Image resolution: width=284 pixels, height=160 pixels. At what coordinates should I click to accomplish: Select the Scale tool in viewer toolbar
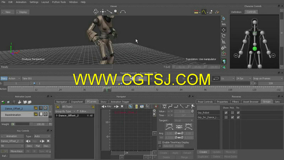point(224,42)
